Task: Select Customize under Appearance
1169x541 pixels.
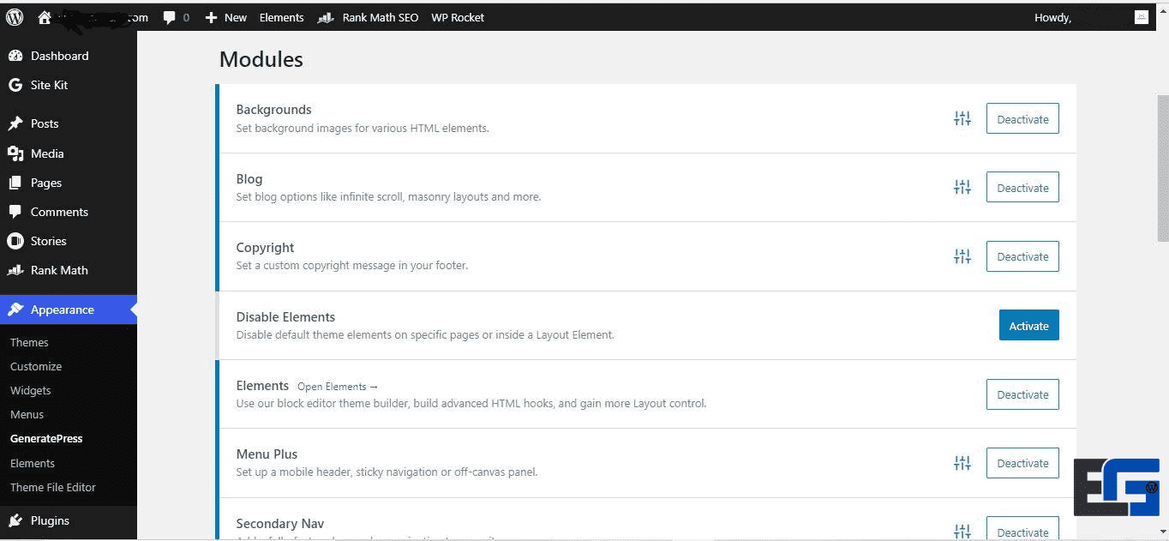Action: 36,366
